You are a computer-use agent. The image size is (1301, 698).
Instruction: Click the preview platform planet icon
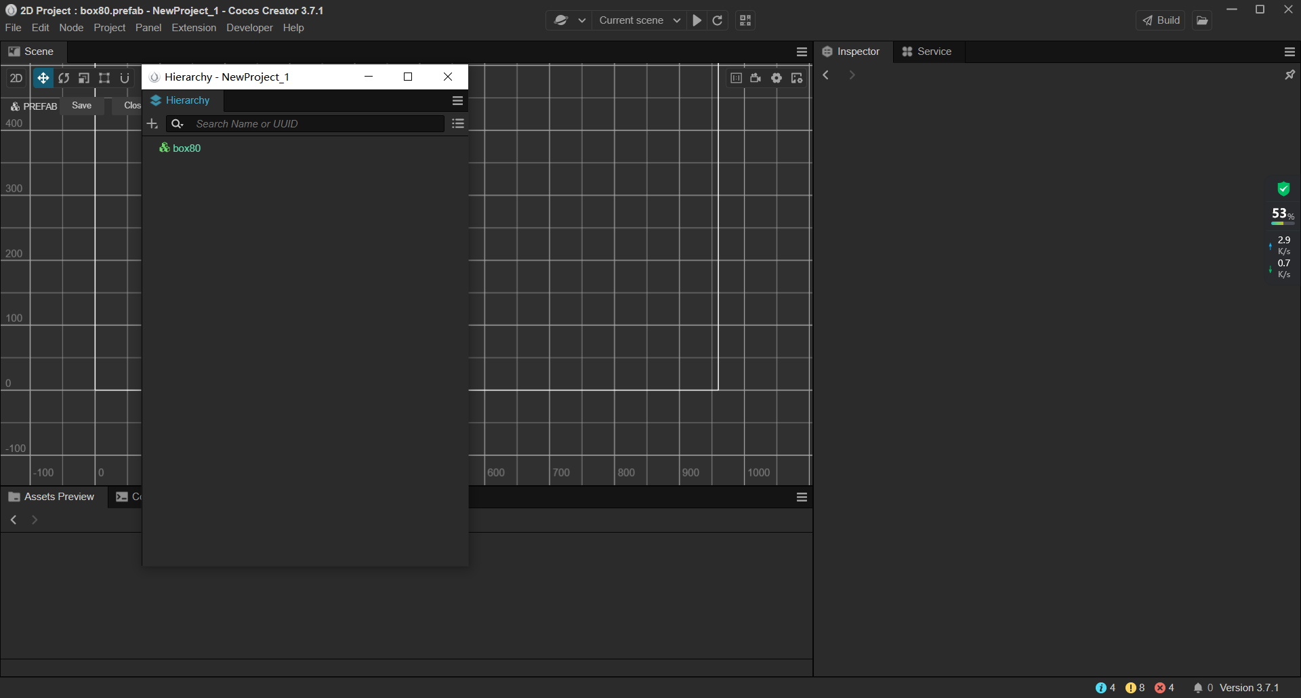[x=560, y=20]
